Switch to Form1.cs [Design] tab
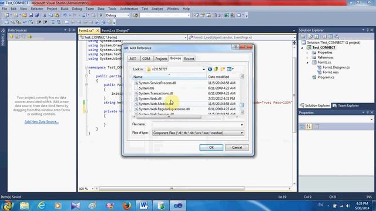This screenshot has width=376, height=211. click(x=115, y=30)
